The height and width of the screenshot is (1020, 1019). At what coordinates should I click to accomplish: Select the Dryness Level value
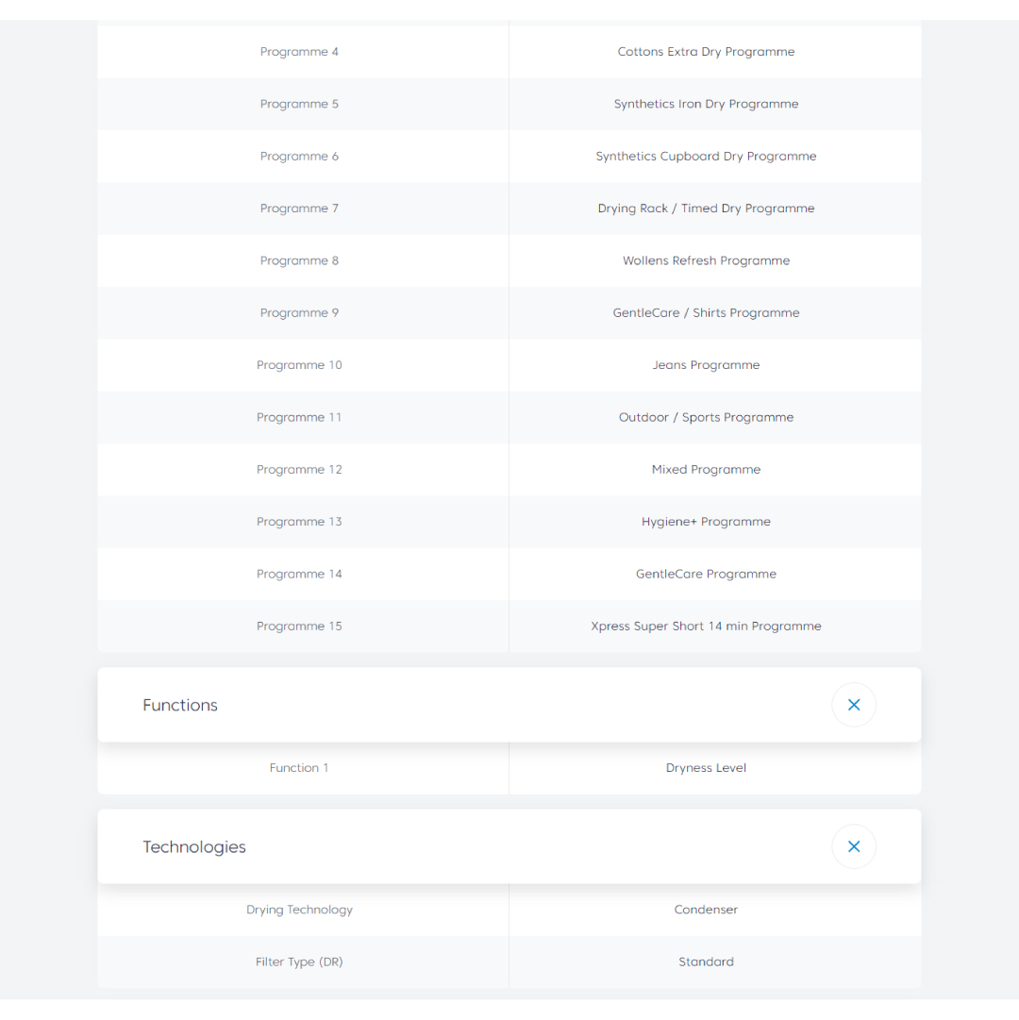706,768
